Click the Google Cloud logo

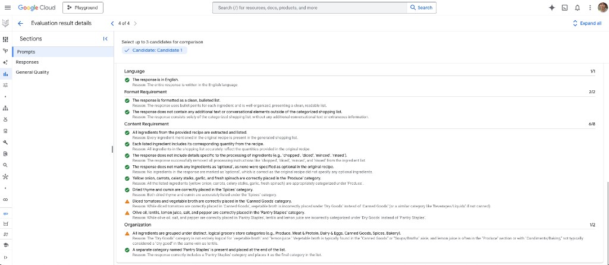pyautogui.click(x=36, y=7)
